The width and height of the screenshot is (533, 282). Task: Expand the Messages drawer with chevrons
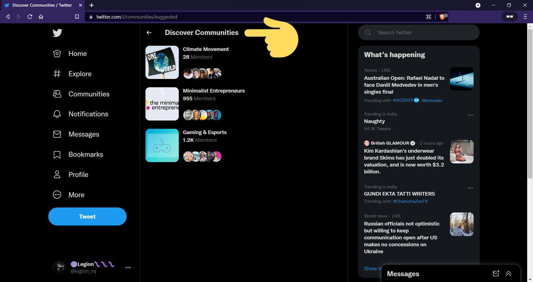coord(509,274)
